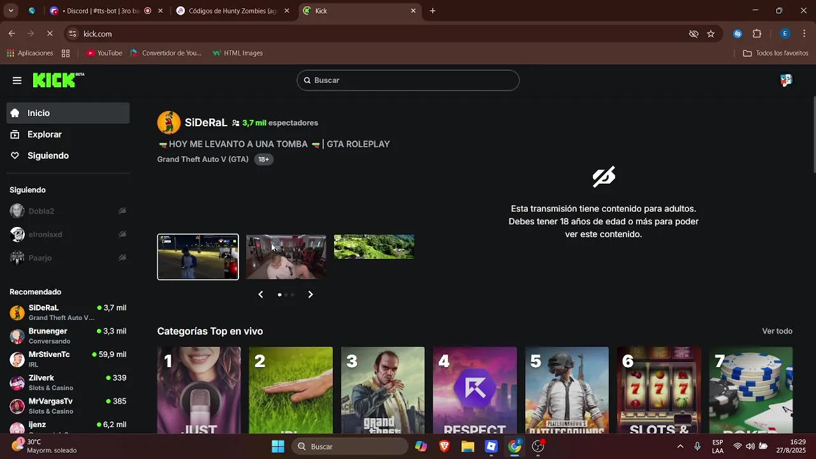Image resolution: width=816 pixels, height=459 pixels.
Task: Open the Windows Start menu
Action: pyautogui.click(x=278, y=446)
